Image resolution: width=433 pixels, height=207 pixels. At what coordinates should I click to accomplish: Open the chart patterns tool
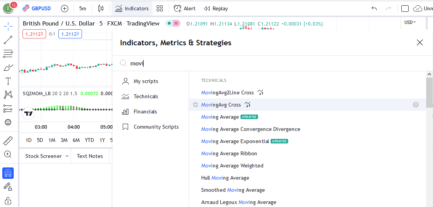[8, 95]
